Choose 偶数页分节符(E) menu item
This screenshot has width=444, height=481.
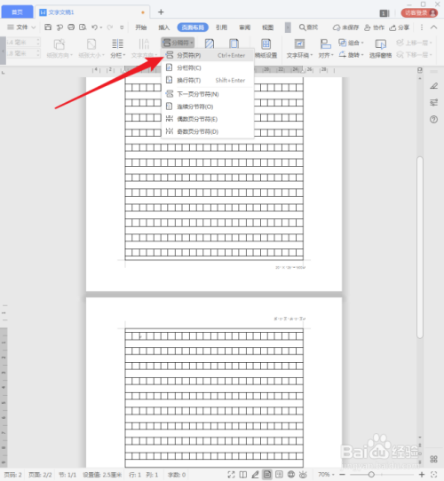208,119
